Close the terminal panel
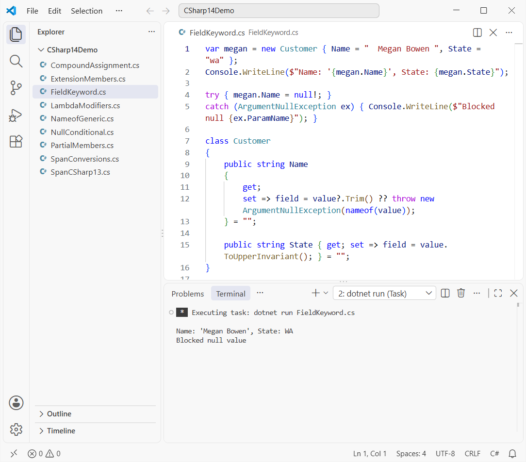The width and height of the screenshot is (526, 462). coord(513,293)
